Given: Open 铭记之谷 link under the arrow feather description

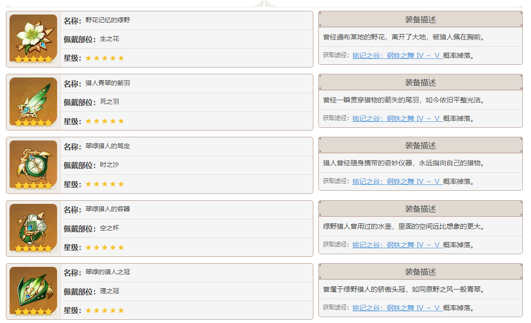Looking at the screenshot, I should tap(397, 118).
